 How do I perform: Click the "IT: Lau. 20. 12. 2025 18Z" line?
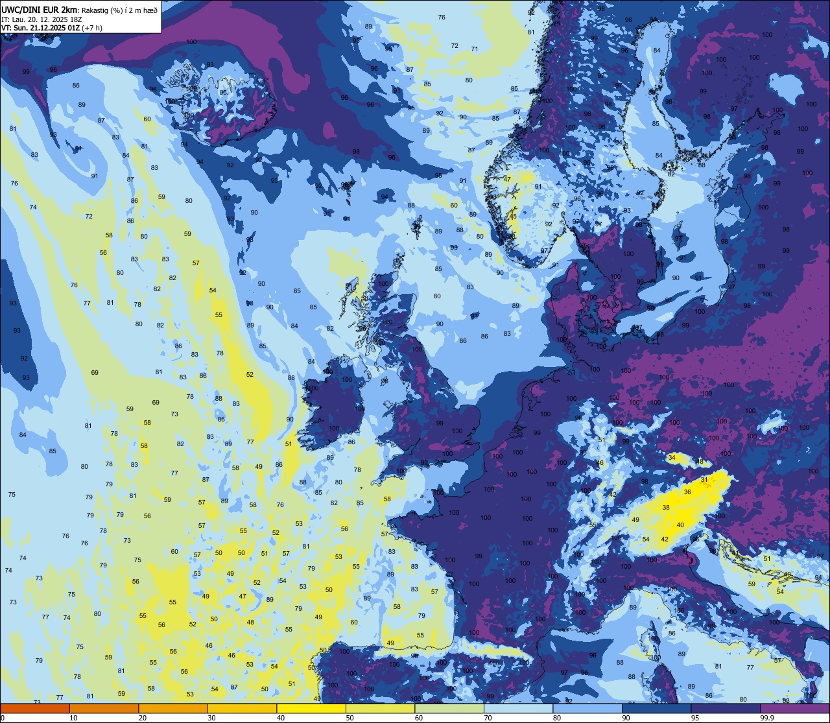pyautogui.click(x=41, y=19)
